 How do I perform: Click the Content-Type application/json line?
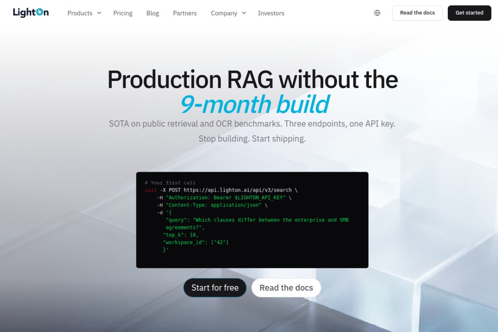pyautogui.click(x=212, y=205)
